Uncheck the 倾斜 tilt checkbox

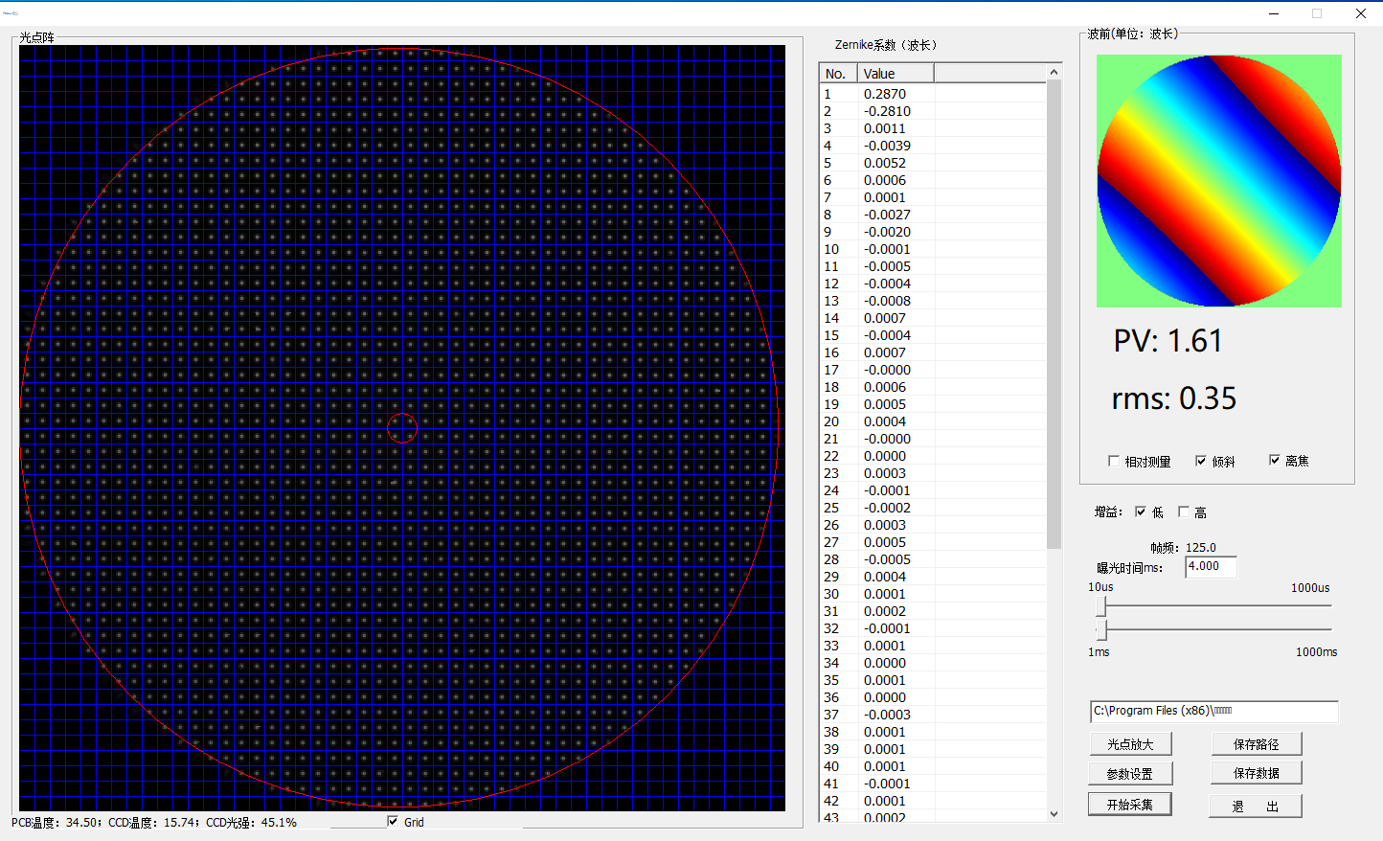point(1201,461)
